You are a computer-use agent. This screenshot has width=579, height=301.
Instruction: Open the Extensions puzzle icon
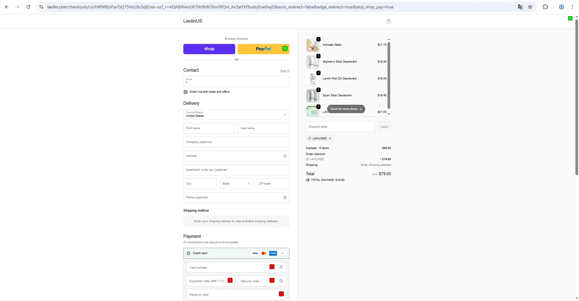point(545,7)
